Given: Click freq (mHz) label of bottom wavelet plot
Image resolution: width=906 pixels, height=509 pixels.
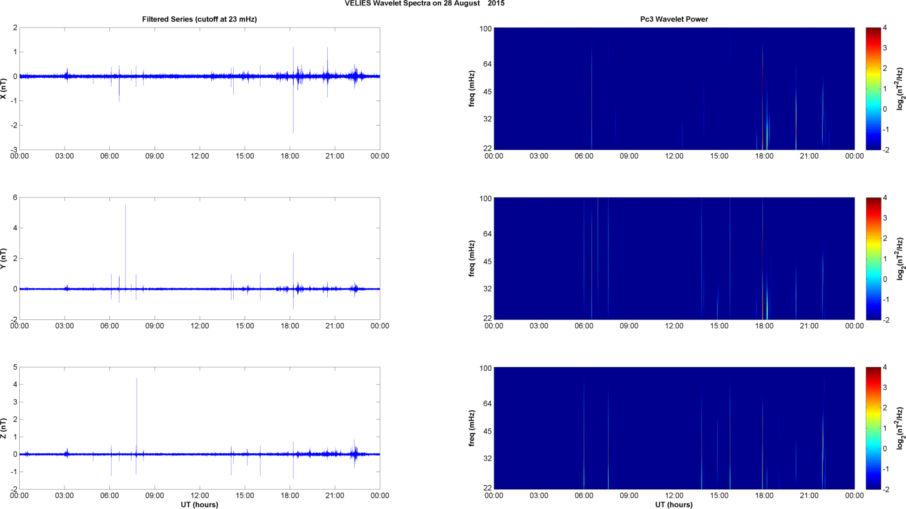Looking at the screenshot, I should pos(472,428).
